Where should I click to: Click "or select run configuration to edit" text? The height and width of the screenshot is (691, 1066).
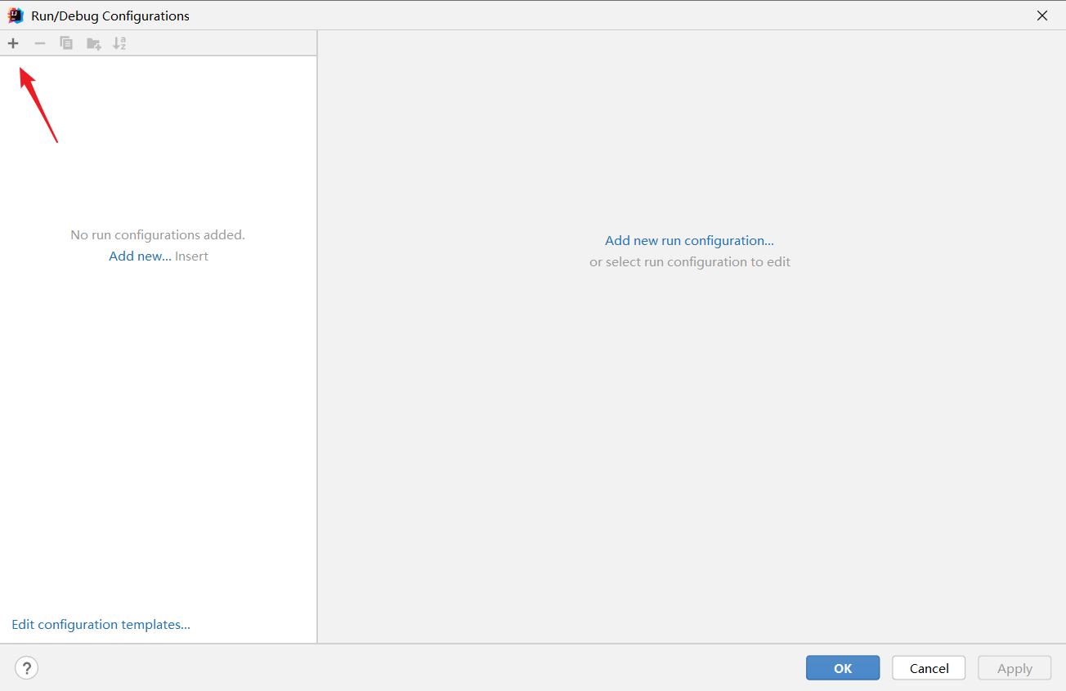tap(690, 262)
